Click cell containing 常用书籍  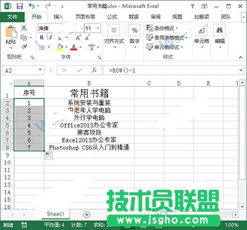89,93
